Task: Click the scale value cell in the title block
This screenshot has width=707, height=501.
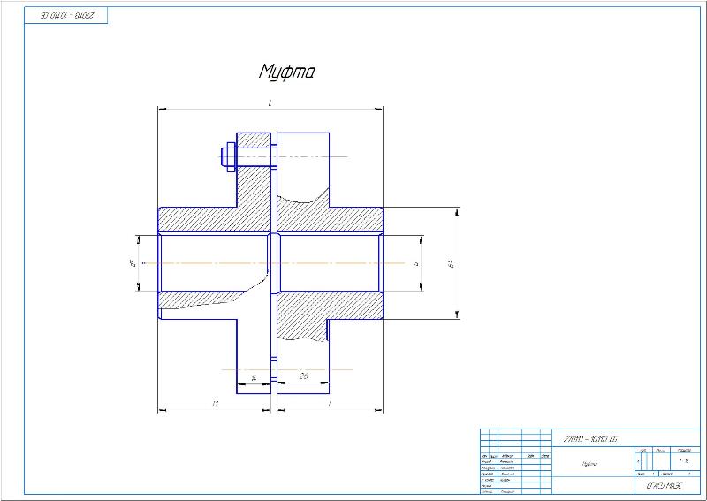Action: pyautogui.click(x=685, y=462)
